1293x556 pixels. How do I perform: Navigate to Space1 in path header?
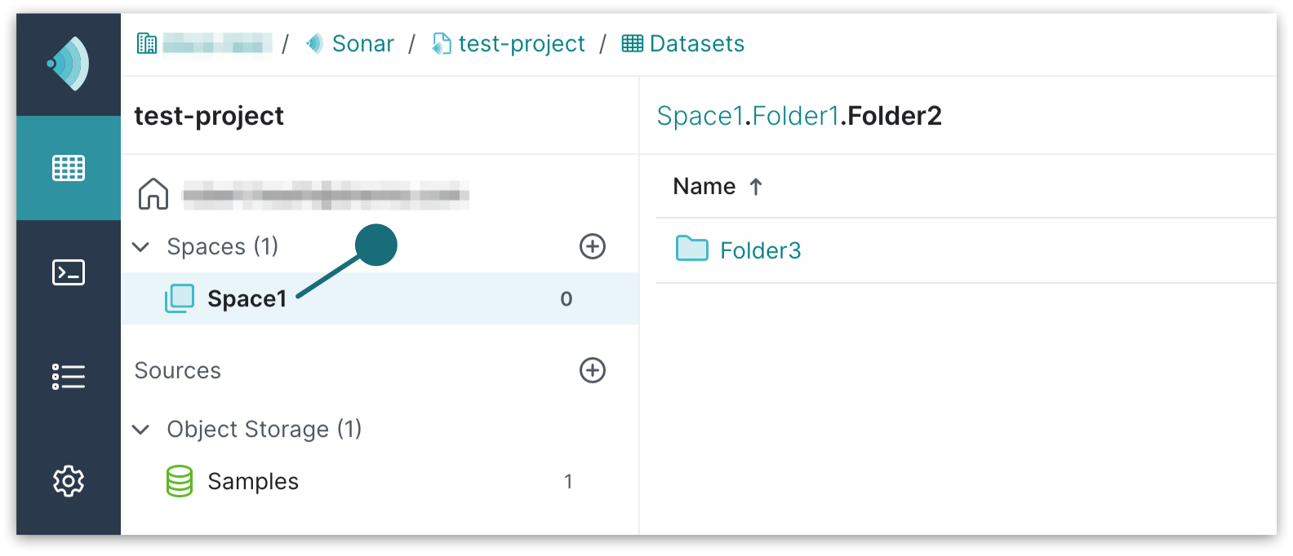click(x=700, y=116)
